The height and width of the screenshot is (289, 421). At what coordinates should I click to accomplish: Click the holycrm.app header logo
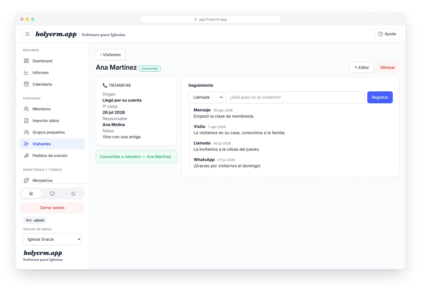(x=56, y=34)
